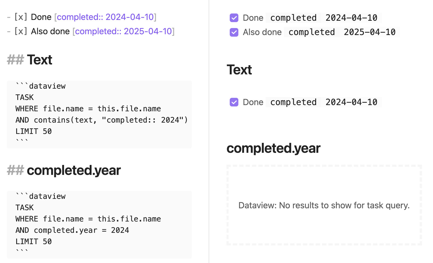Viewport: 433px width, 263px height.
Task: Place the cursor in the '## Text' heading
Action: (x=30, y=60)
